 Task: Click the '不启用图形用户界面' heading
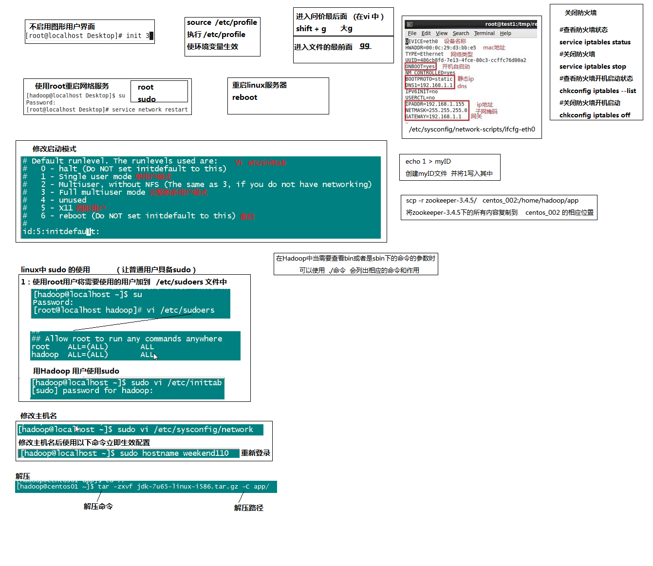pyautogui.click(x=62, y=27)
